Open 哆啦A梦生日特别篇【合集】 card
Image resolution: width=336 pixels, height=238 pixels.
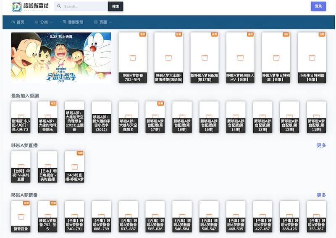point(276,58)
